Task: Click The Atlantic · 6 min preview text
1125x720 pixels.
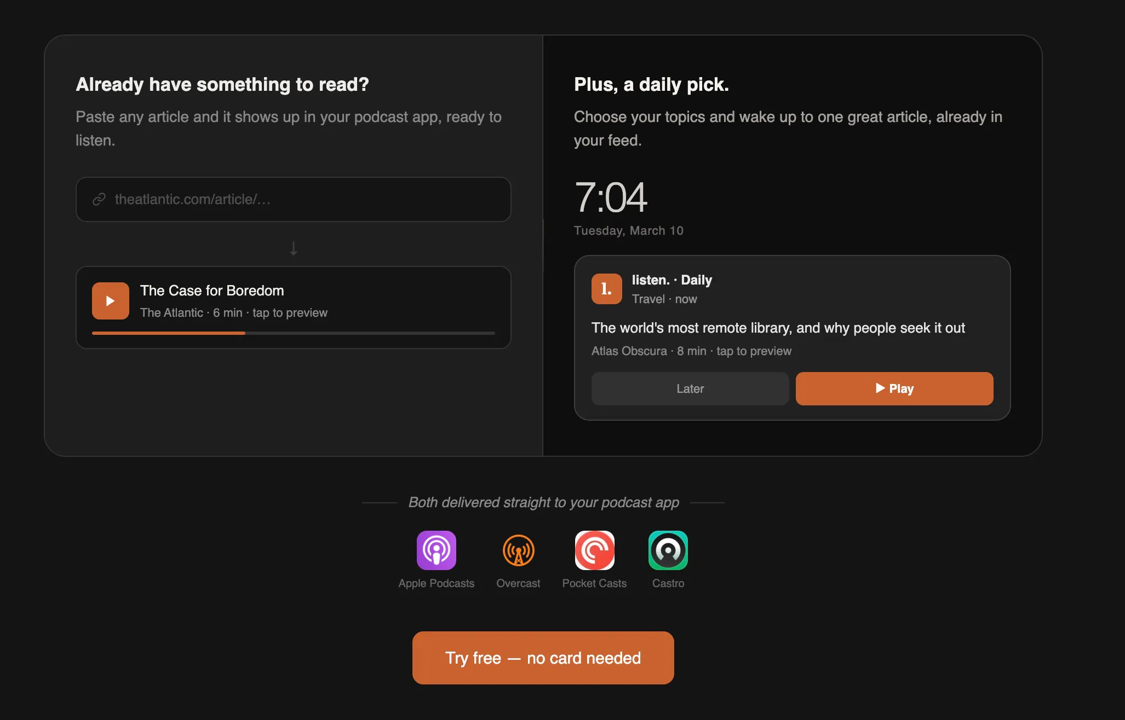Action: tap(234, 313)
